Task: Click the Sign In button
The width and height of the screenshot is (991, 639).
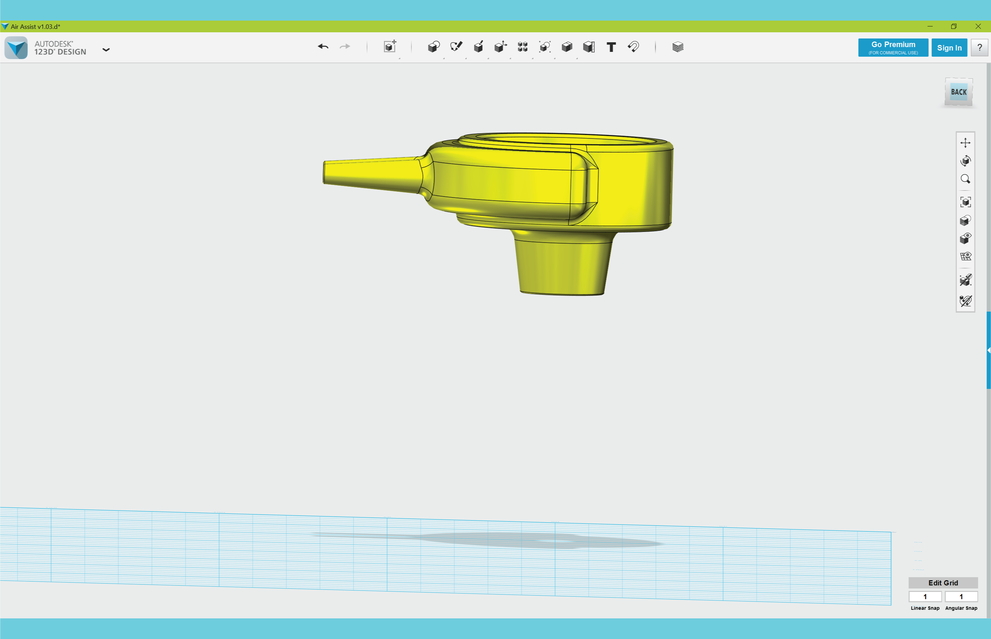Action: click(949, 48)
